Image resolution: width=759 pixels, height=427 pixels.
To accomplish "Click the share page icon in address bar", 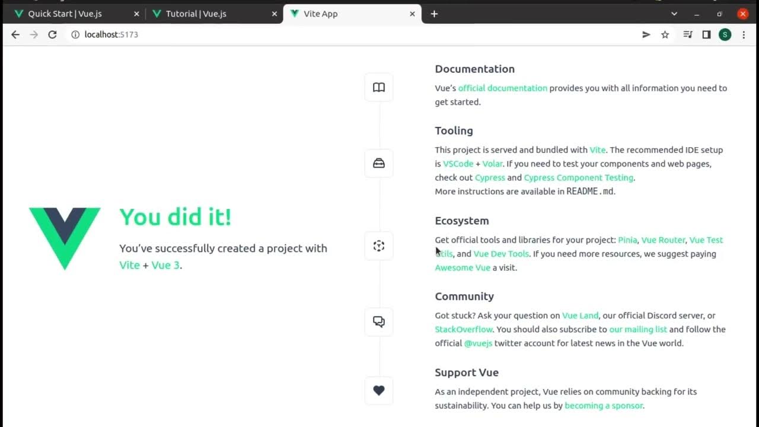I will tap(646, 35).
